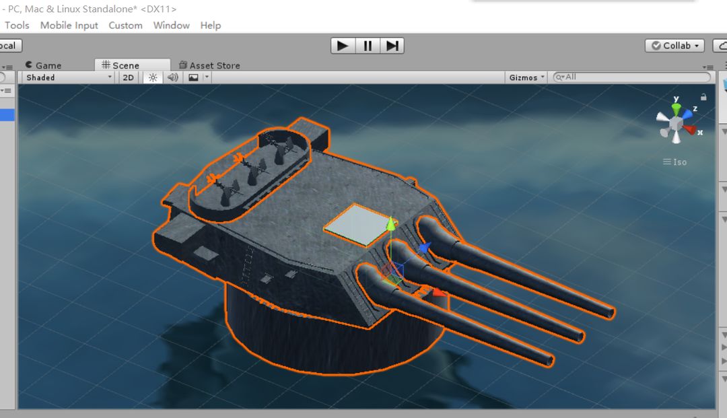Open the Collab dropdown

[674, 45]
